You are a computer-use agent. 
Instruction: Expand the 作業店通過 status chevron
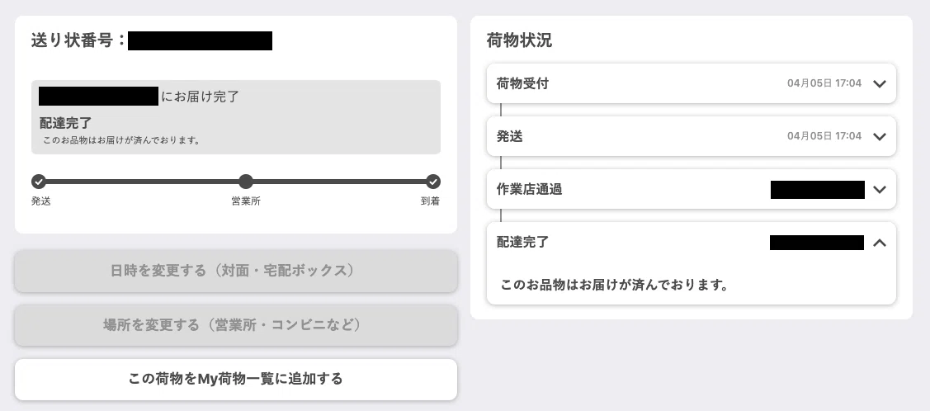click(880, 190)
